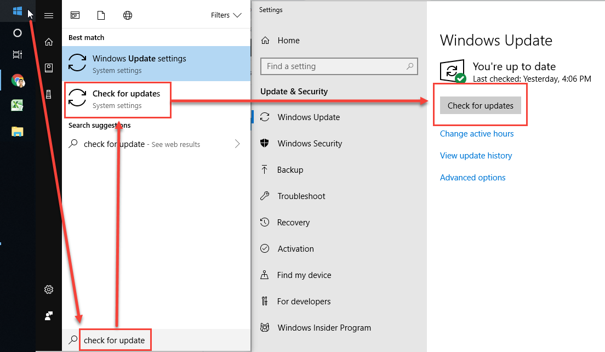Click the Find a setting field

click(339, 66)
